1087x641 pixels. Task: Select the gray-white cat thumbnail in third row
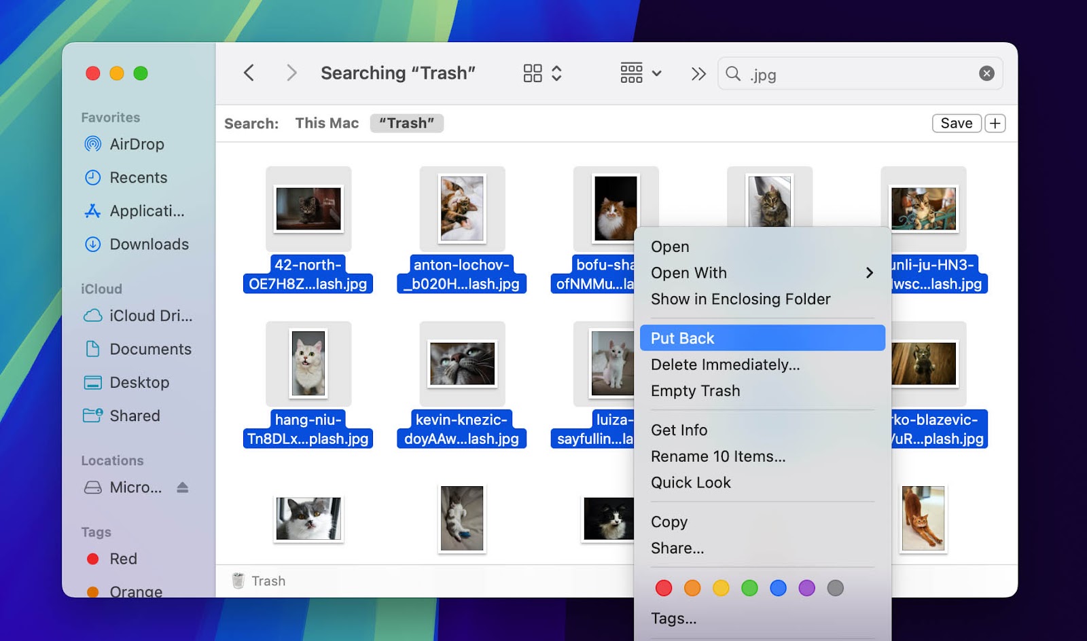[x=308, y=519]
